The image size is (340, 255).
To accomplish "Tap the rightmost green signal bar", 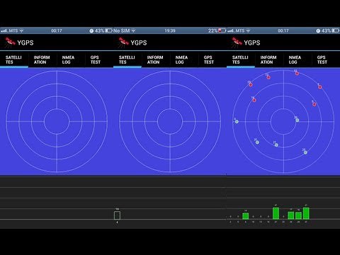I will (306, 213).
